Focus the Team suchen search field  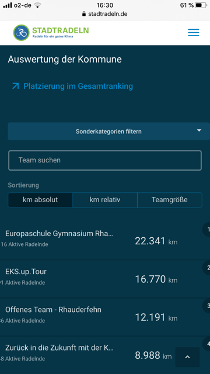tap(105, 160)
